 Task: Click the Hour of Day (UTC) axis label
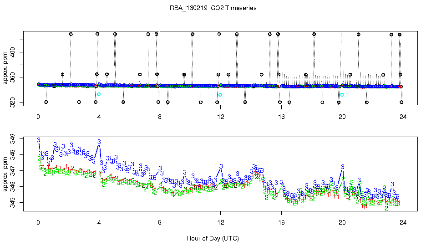(x=213, y=239)
